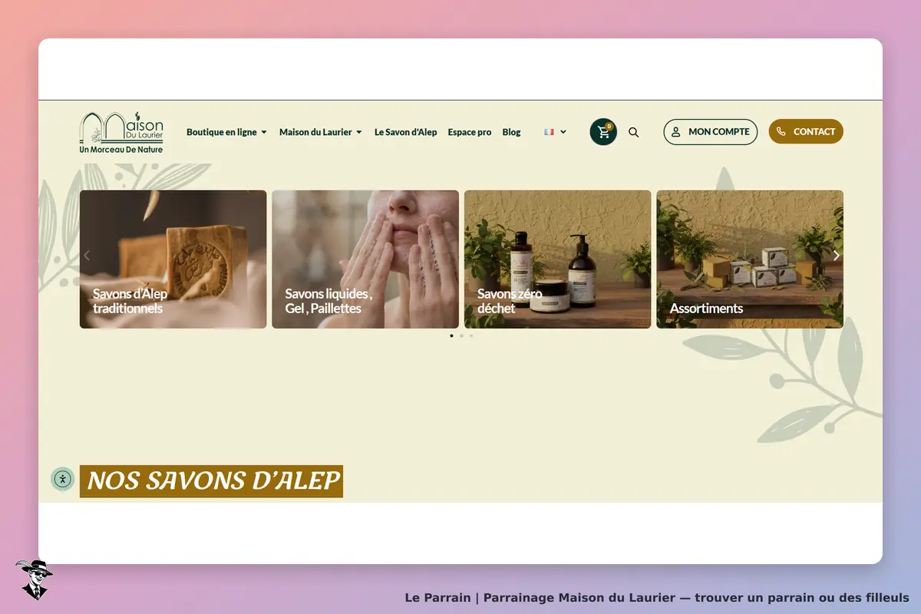Open the accessibility widget icon
Viewport: 921px width, 614px height.
63,480
